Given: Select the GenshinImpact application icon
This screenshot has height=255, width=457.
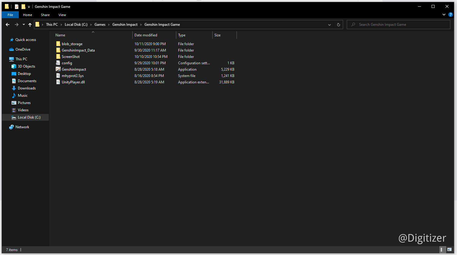Looking at the screenshot, I should pos(58,69).
